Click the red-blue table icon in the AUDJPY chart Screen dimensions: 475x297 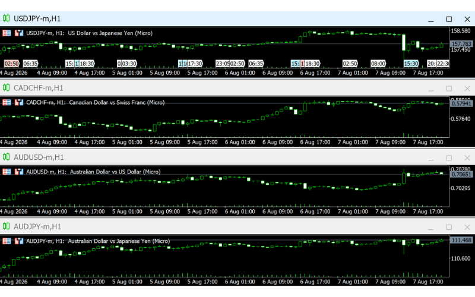pyautogui.click(x=7, y=241)
